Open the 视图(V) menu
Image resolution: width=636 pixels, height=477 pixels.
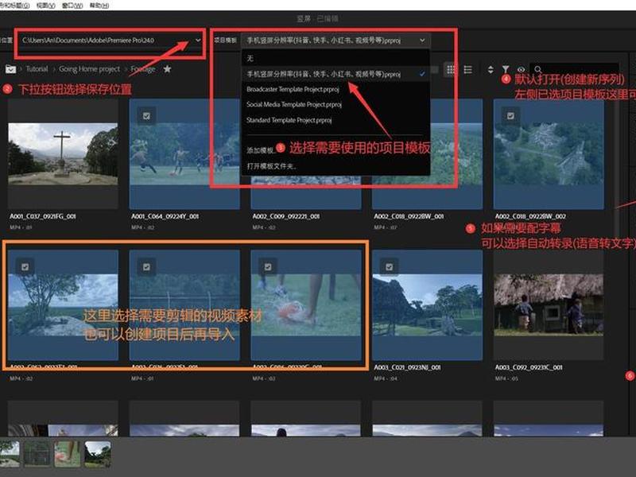click(x=46, y=6)
